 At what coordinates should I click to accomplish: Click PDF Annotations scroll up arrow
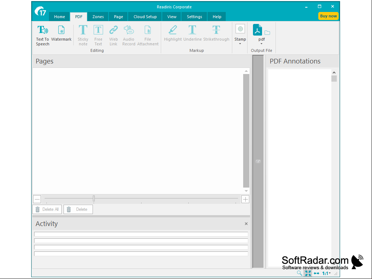click(x=334, y=73)
